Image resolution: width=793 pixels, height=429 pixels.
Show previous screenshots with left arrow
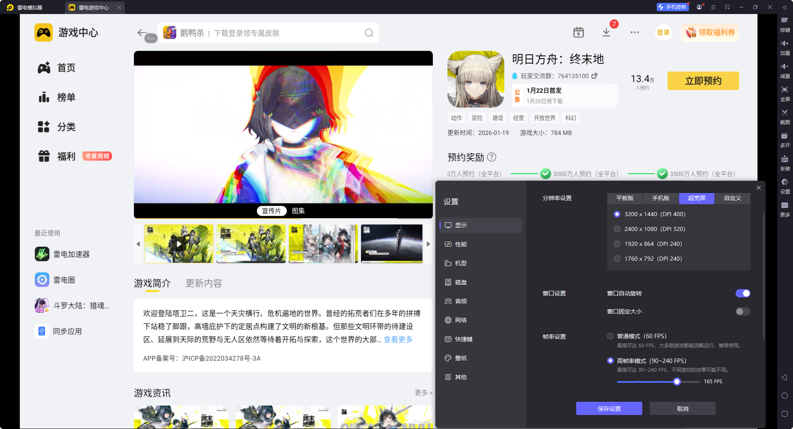(x=138, y=244)
